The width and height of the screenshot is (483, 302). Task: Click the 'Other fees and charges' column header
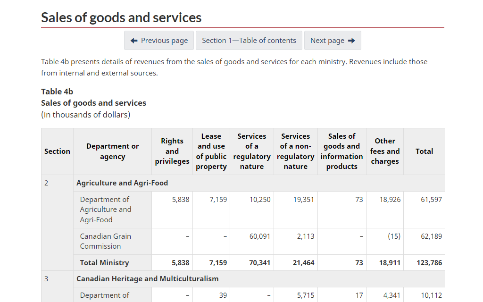pos(385,151)
